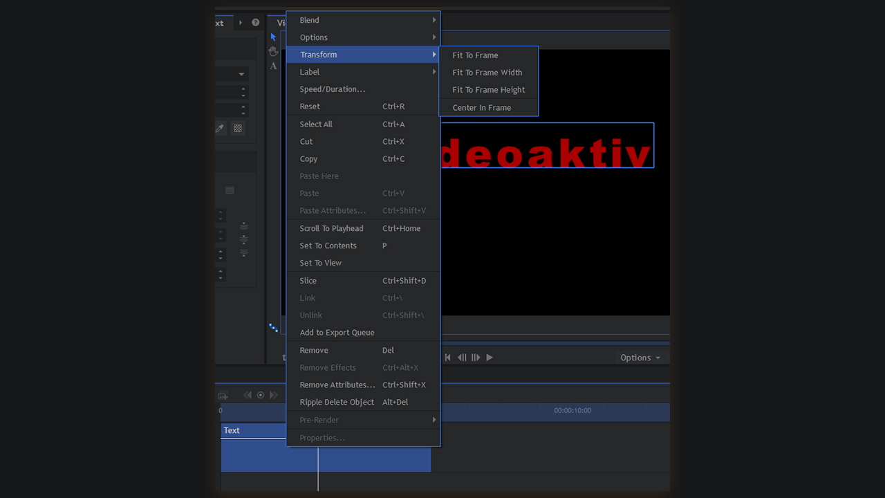Open the help question mark icon
The height and width of the screenshot is (498, 885).
point(256,23)
